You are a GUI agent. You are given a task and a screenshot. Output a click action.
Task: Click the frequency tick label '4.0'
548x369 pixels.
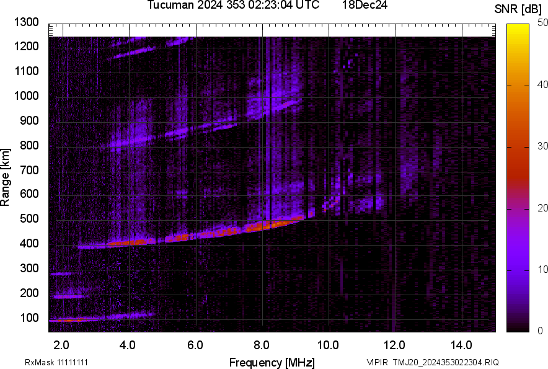(x=128, y=345)
